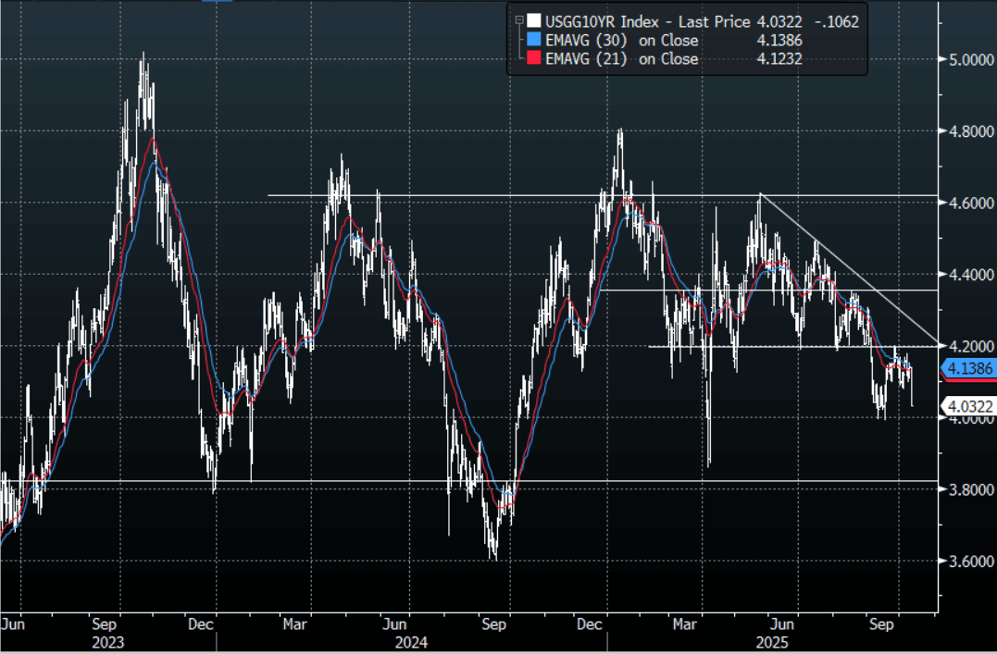The image size is (997, 654).
Task: Click the EMAVG (21) value 4.1232 in legend
Action: point(779,59)
